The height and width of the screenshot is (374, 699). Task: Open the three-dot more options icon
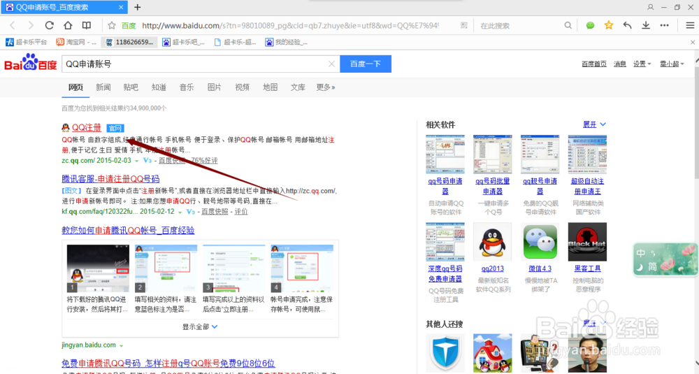click(x=664, y=25)
